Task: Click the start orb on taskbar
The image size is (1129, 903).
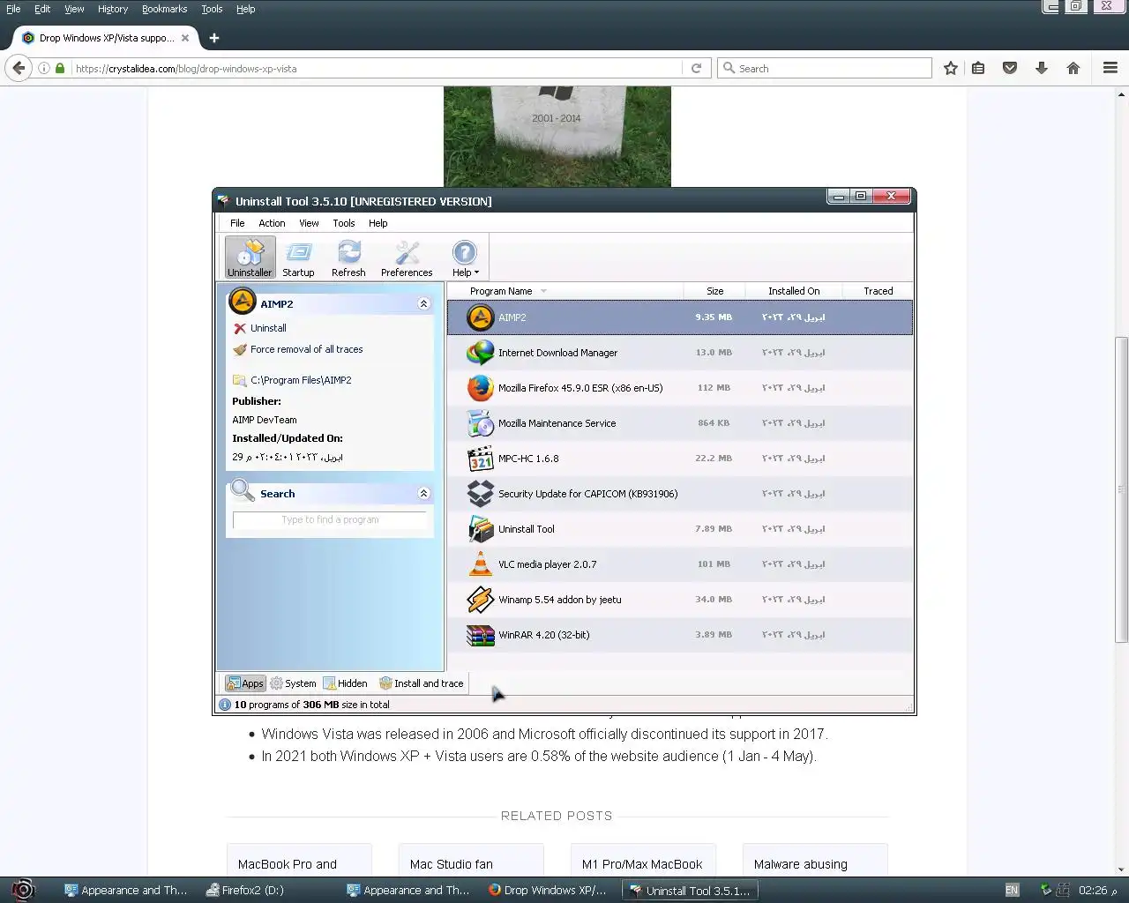Action: pyautogui.click(x=23, y=890)
